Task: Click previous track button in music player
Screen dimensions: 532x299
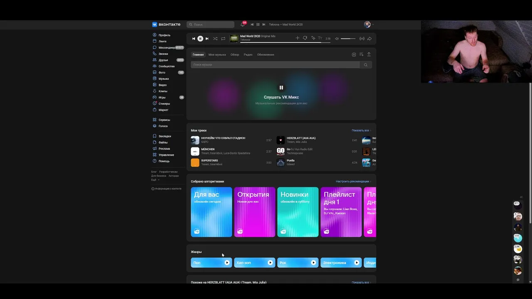Action: (x=193, y=39)
